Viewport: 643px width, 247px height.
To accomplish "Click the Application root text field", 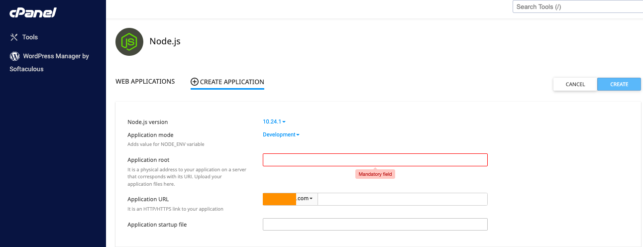I will click(375, 160).
